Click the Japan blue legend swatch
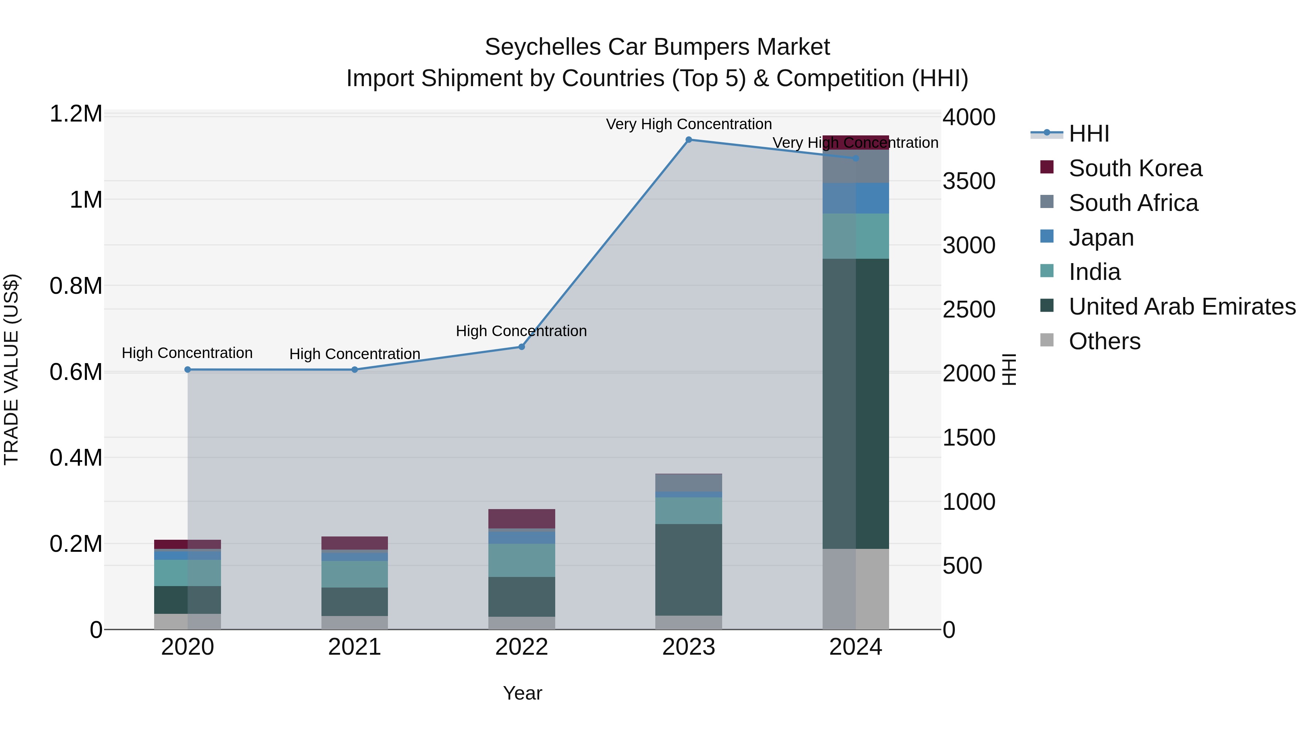 [1047, 236]
